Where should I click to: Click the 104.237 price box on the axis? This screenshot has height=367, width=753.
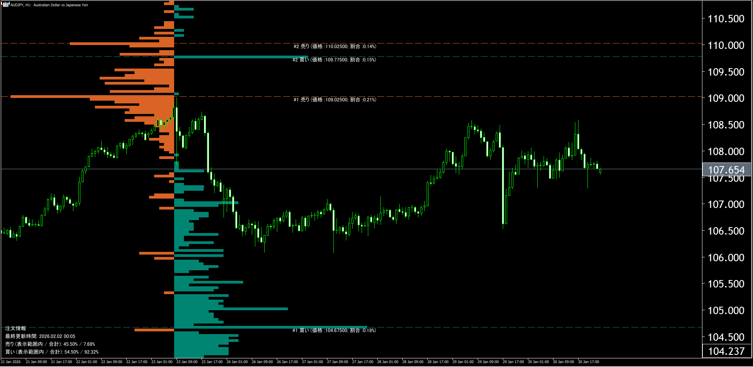coord(726,351)
